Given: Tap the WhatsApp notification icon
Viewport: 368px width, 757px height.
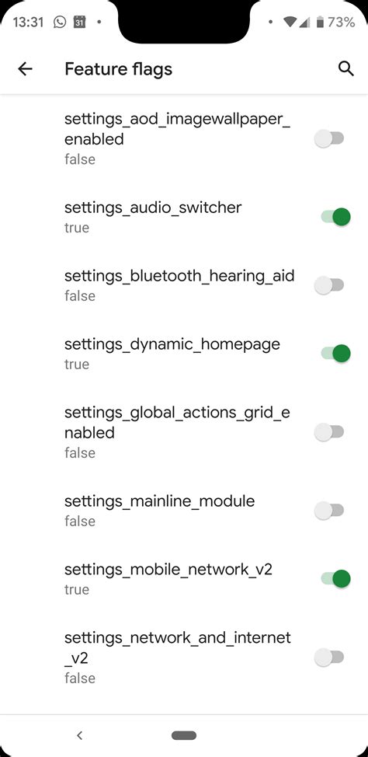Looking at the screenshot, I should 59,23.
